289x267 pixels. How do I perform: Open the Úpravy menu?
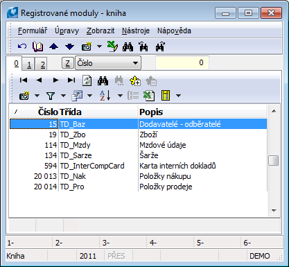point(67,31)
